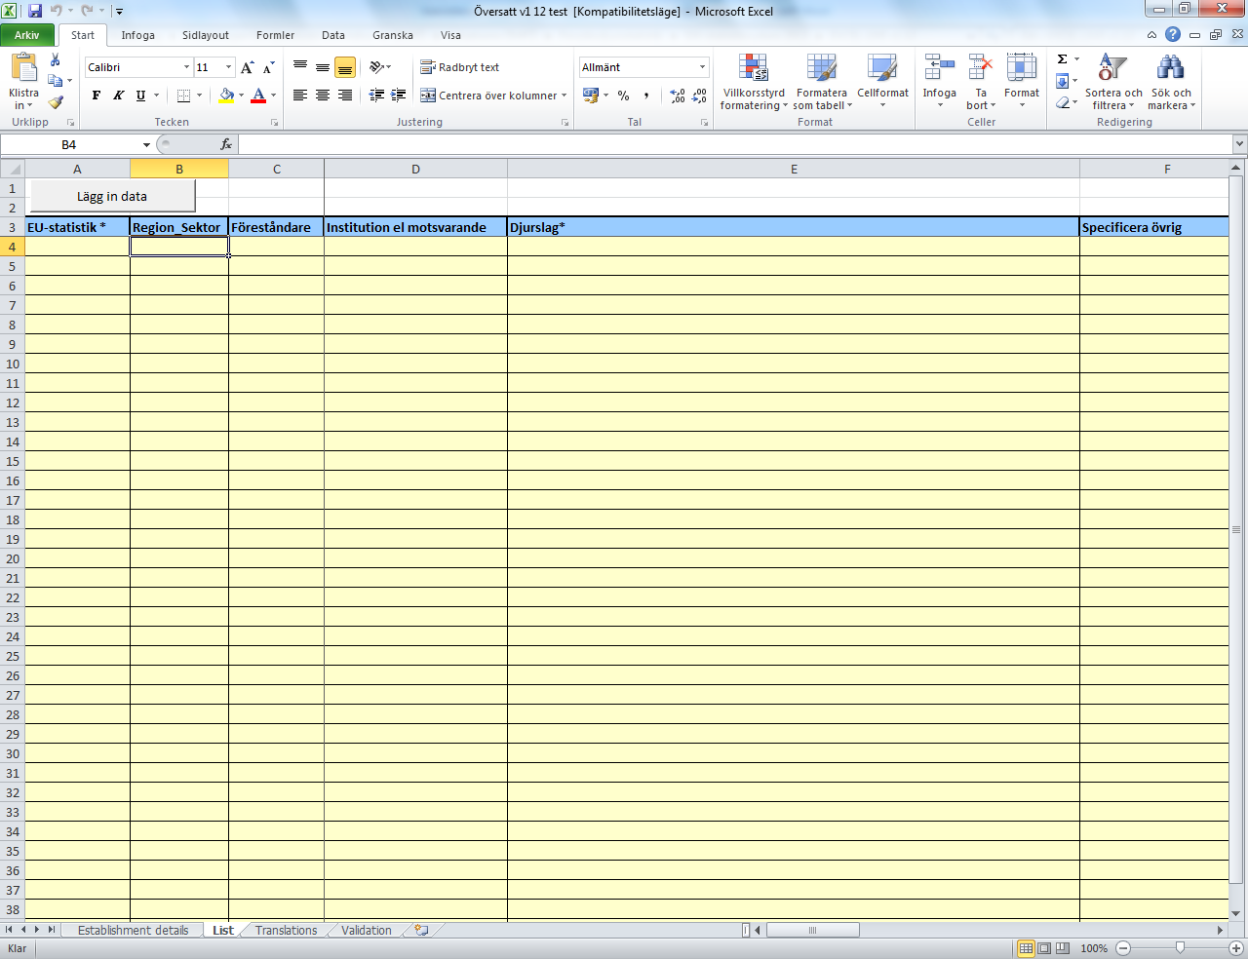The height and width of the screenshot is (959, 1248).
Task: Align text left
Action: click(300, 96)
